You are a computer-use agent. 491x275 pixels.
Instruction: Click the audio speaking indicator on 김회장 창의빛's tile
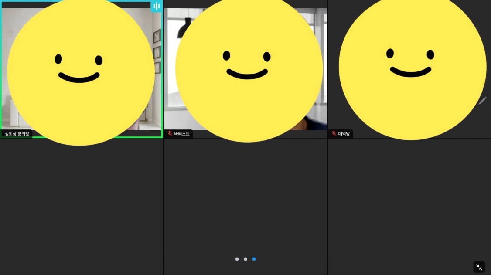(156, 6)
